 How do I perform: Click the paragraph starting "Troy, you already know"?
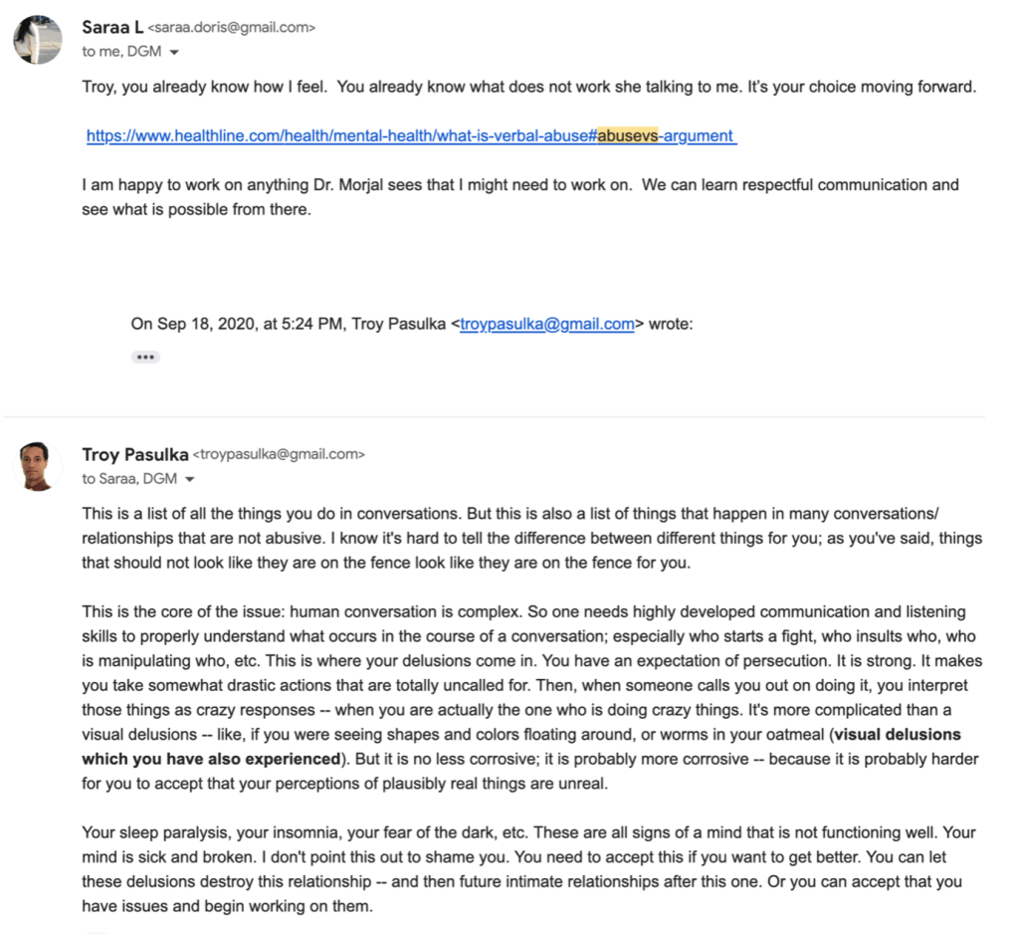pos(527,87)
